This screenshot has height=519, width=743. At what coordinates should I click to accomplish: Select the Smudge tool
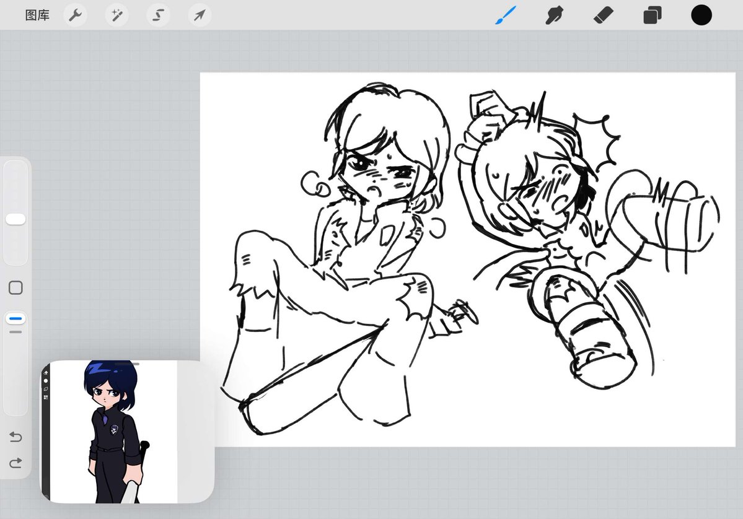pos(555,15)
